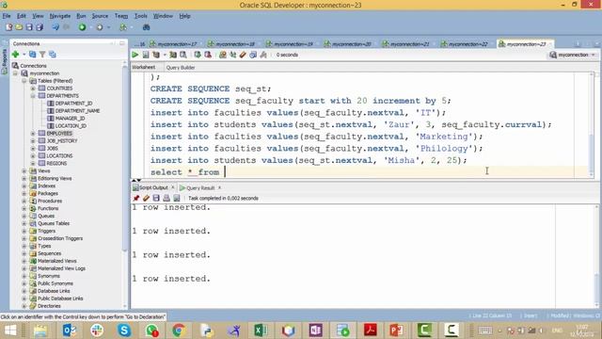The image size is (602, 339).
Task: Expand the Sequences node in the tree
Action: click(x=24, y=253)
